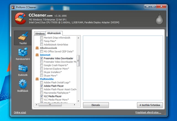The width and height of the screenshot is (177, 121).
Task: Click the Multimédia category box icon
Action: [x=37, y=79]
